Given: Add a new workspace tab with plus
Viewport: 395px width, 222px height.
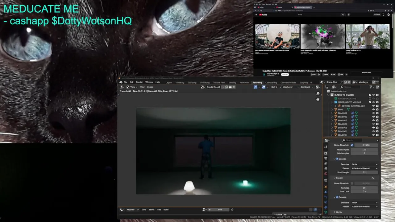Looking at the screenshot, I should [x=311, y=82].
